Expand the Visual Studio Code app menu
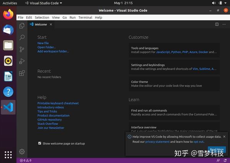230x163 pixels. 43,3
